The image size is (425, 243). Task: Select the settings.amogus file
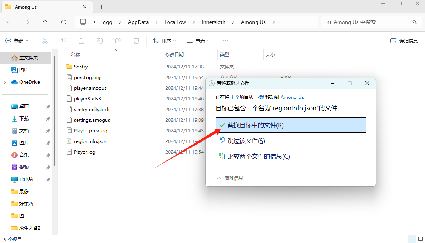point(92,120)
